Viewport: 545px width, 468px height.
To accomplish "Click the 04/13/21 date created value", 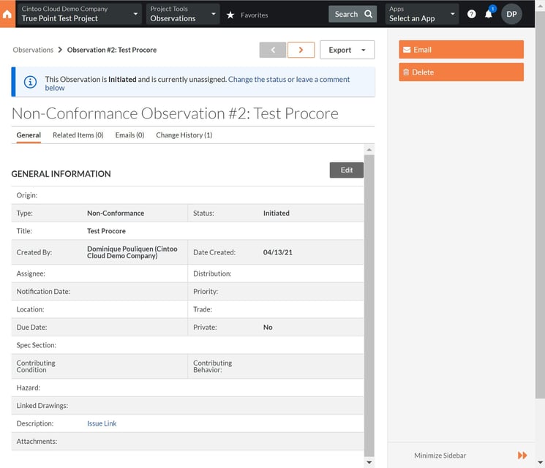I will (x=278, y=252).
